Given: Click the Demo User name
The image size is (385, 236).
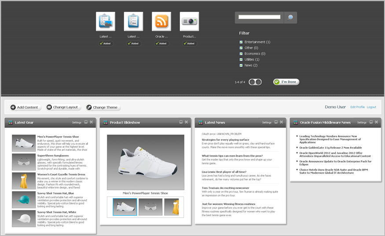Looking at the screenshot, I should (x=335, y=107).
